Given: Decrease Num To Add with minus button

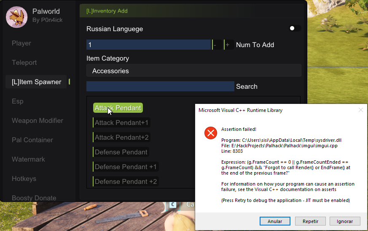Looking at the screenshot, I should point(217,45).
